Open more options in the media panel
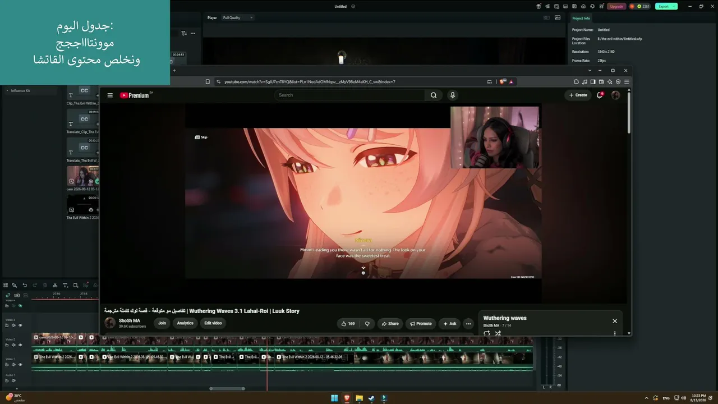 coord(193,34)
